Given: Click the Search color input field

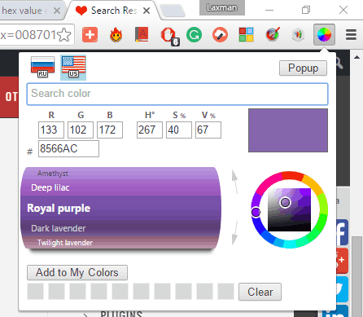Looking at the screenshot, I should click(177, 94).
